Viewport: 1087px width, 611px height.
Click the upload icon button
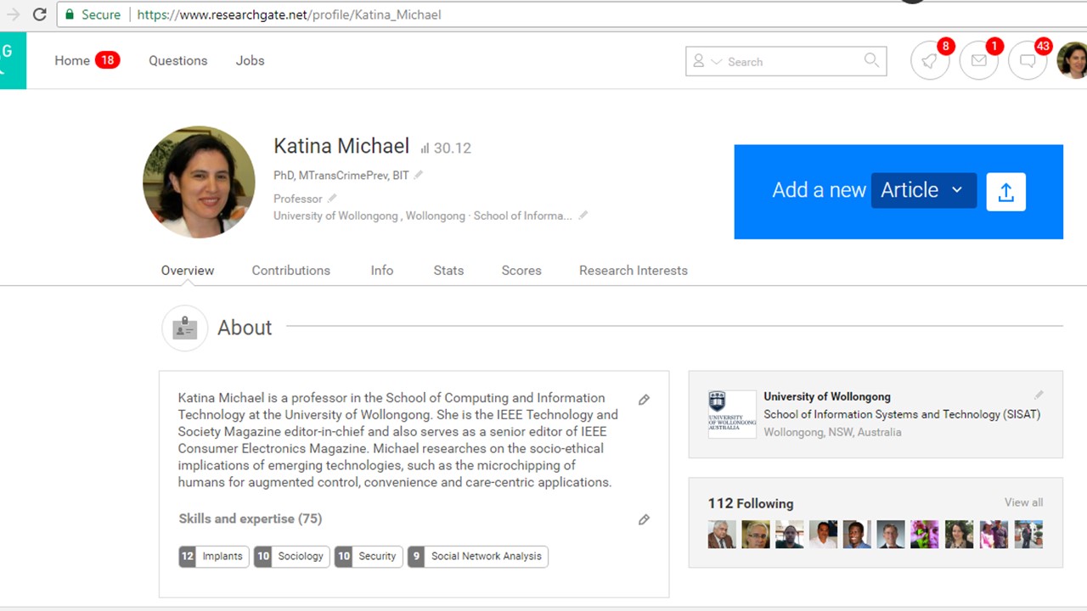point(1006,192)
